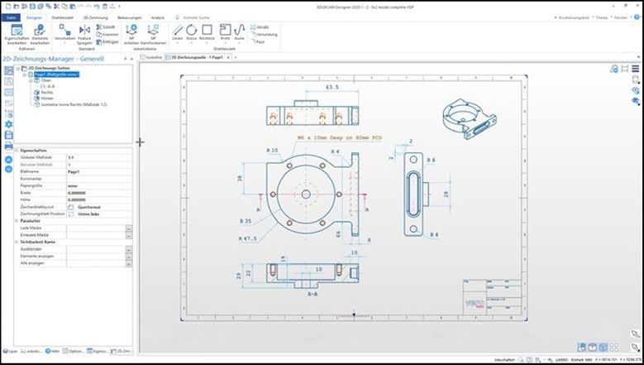
Task: Click the NP erstellen icon
Action: (131, 35)
